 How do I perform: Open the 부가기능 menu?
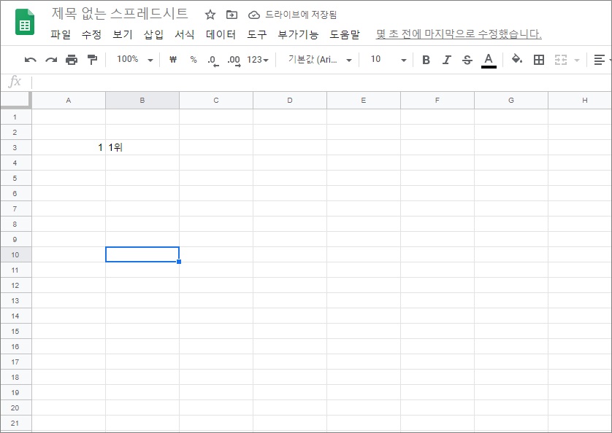(298, 34)
